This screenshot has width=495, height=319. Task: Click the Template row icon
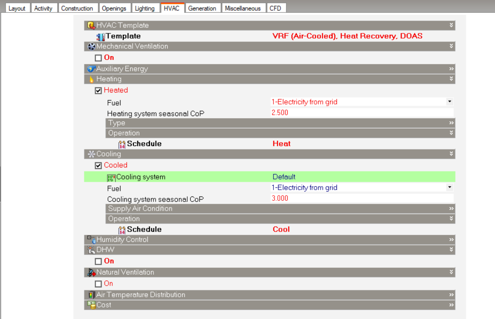[x=100, y=36]
